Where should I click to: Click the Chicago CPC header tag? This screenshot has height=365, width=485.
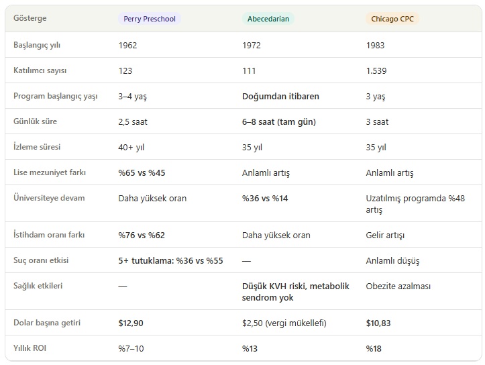tap(392, 19)
